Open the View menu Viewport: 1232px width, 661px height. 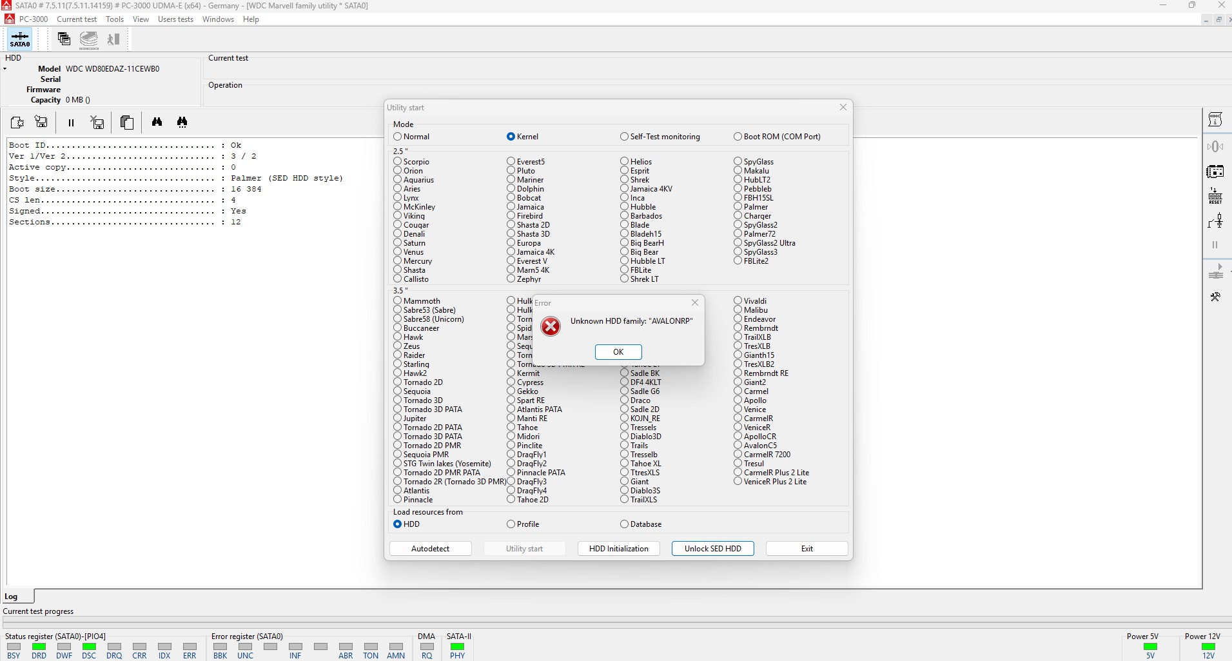[141, 19]
